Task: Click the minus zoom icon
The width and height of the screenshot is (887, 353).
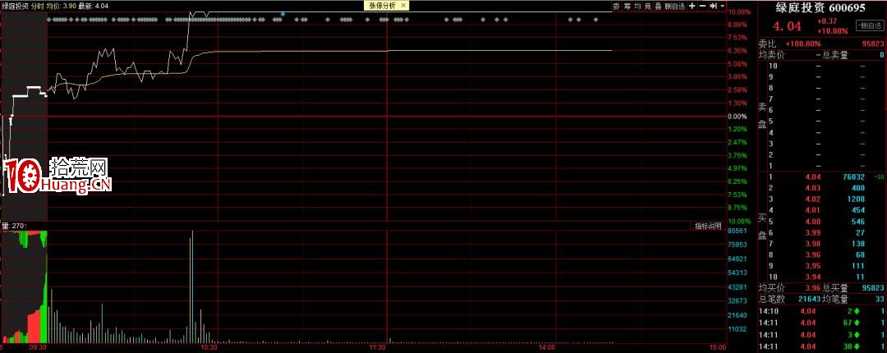Action: (x=702, y=6)
